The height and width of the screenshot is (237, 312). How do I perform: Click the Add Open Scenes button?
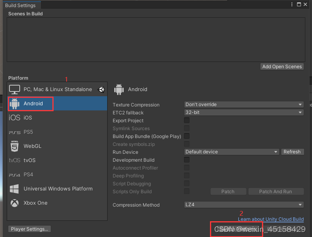pyautogui.click(x=282, y=67)
